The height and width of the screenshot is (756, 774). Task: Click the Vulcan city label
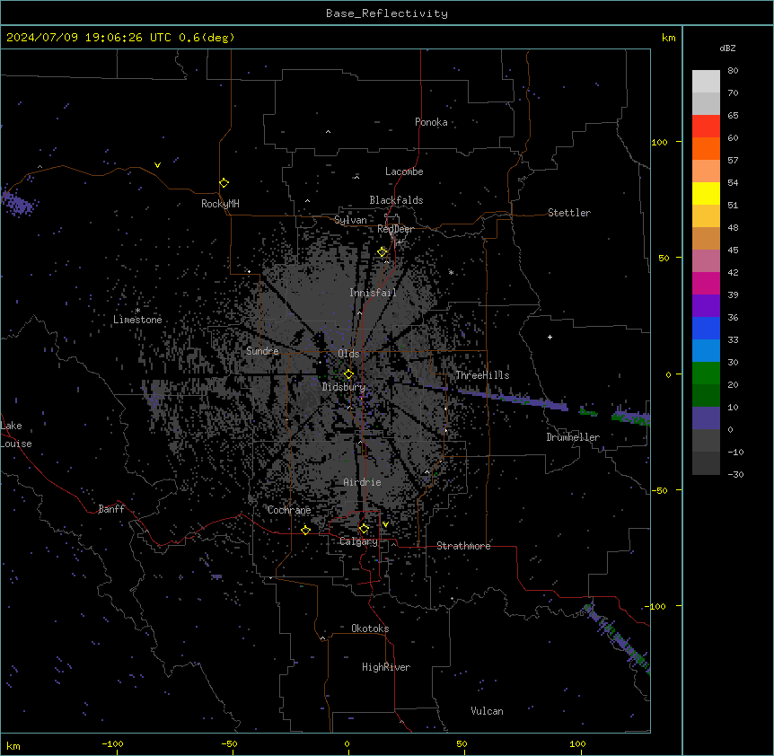(x=488, y=711)
